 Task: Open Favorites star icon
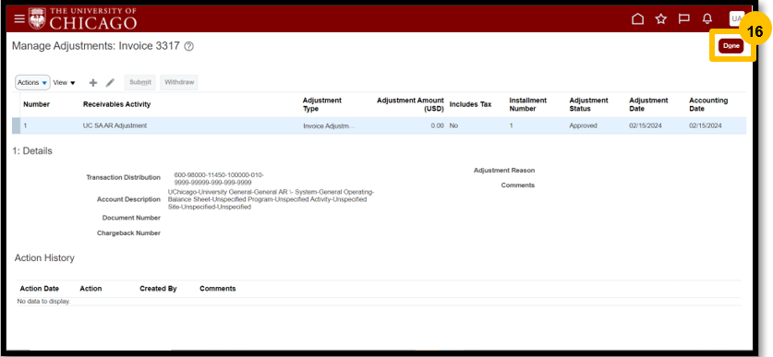click(x=660, y=19)
